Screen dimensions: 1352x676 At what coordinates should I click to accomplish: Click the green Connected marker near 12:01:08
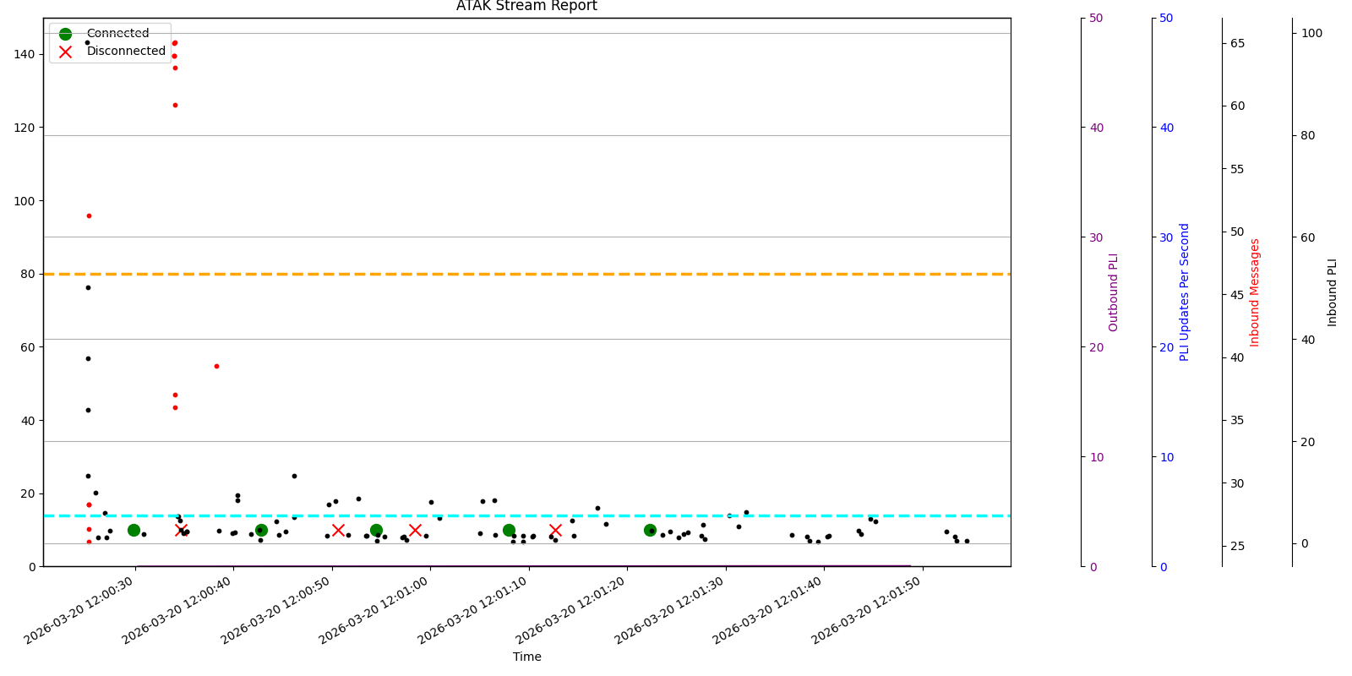pyautogui.click(x=509, y=530)
